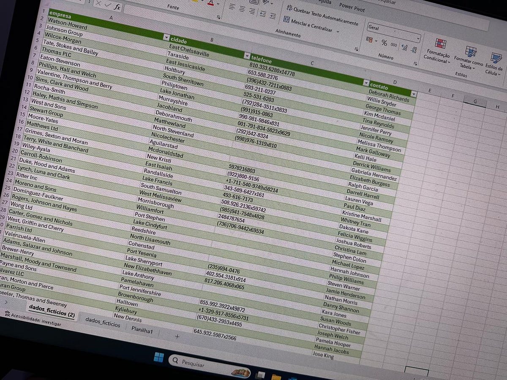This screenshot has width=507, height=380.
Task: Open Número group dialog launcher
Action: point(415,64)
